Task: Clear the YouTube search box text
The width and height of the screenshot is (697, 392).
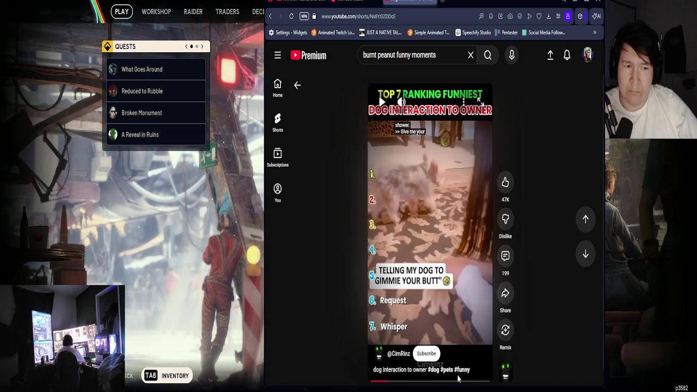Action: 471,55
